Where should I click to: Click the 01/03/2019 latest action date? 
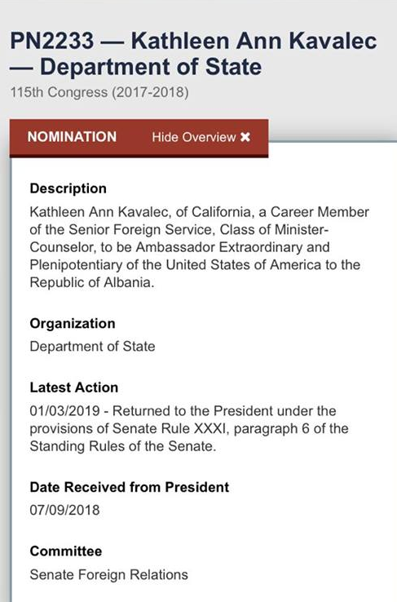point(65,411)
